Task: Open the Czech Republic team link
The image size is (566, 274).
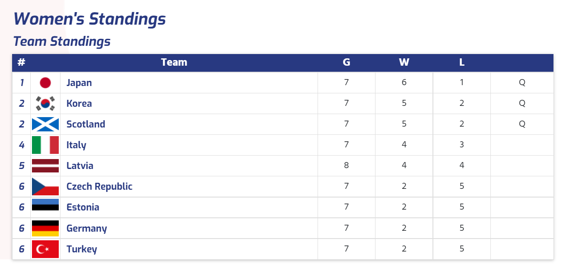Action: pyautogui.click(x=99, y=186)
